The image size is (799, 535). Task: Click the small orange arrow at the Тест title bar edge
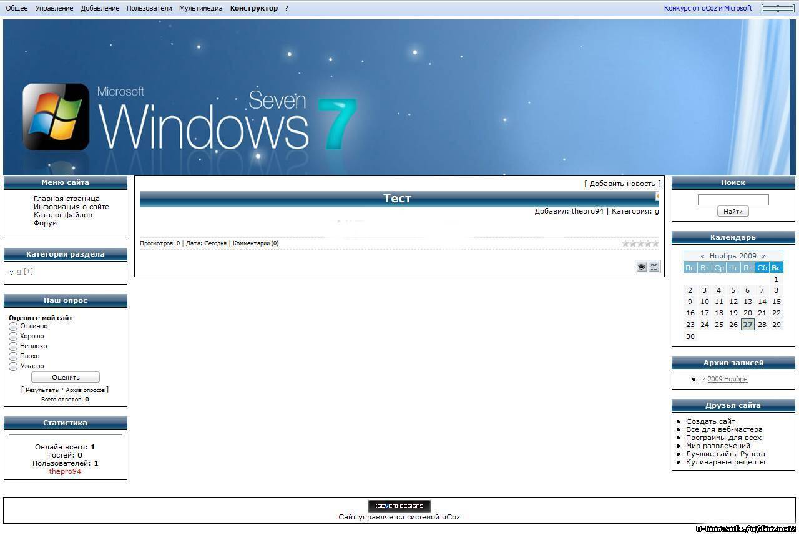tap(657, 196)
